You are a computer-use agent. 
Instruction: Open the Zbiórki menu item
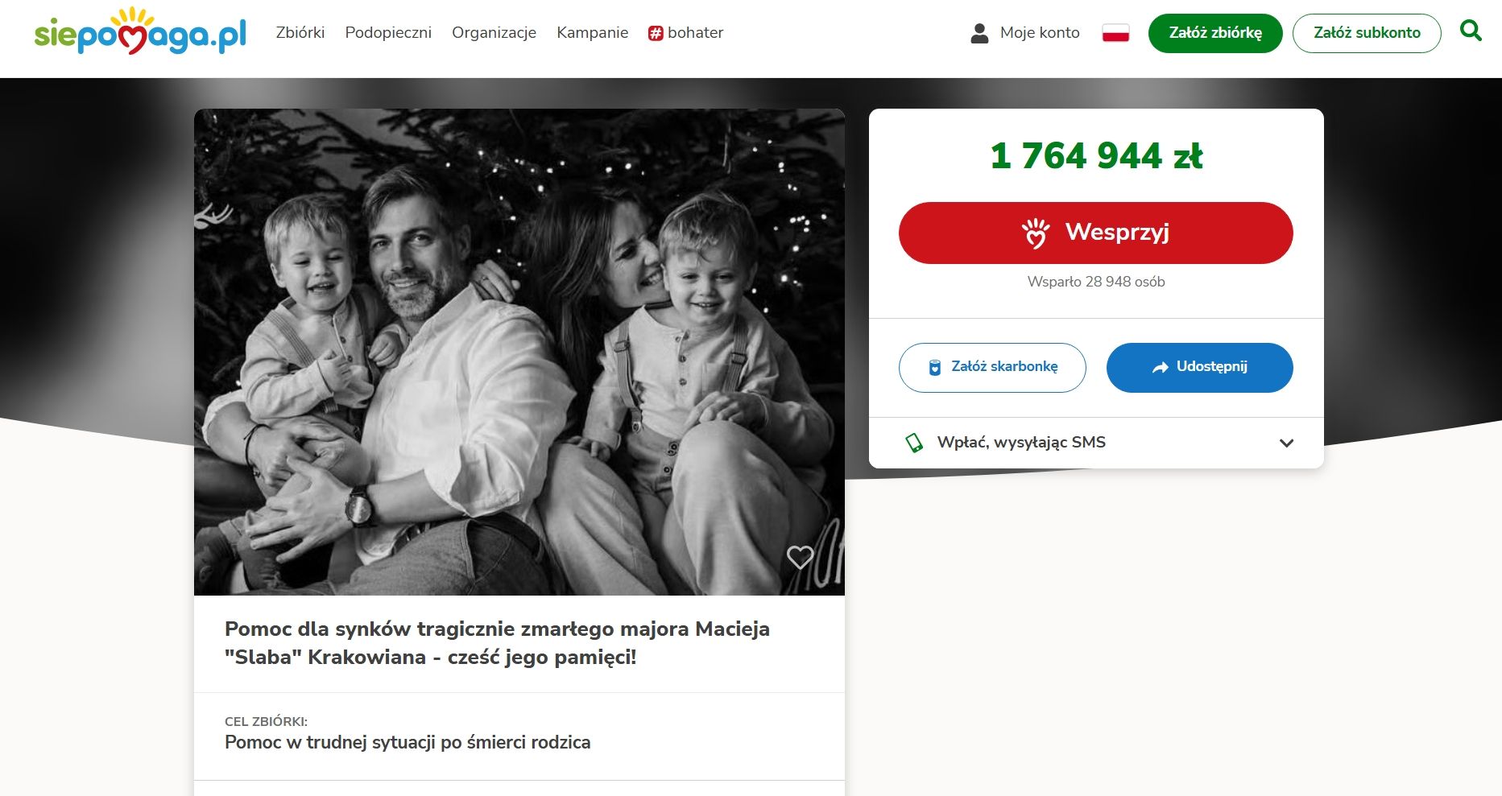coord(300,33)
